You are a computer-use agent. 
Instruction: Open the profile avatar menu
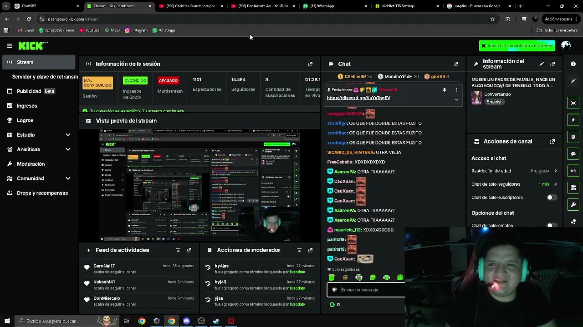click(566, 46)
